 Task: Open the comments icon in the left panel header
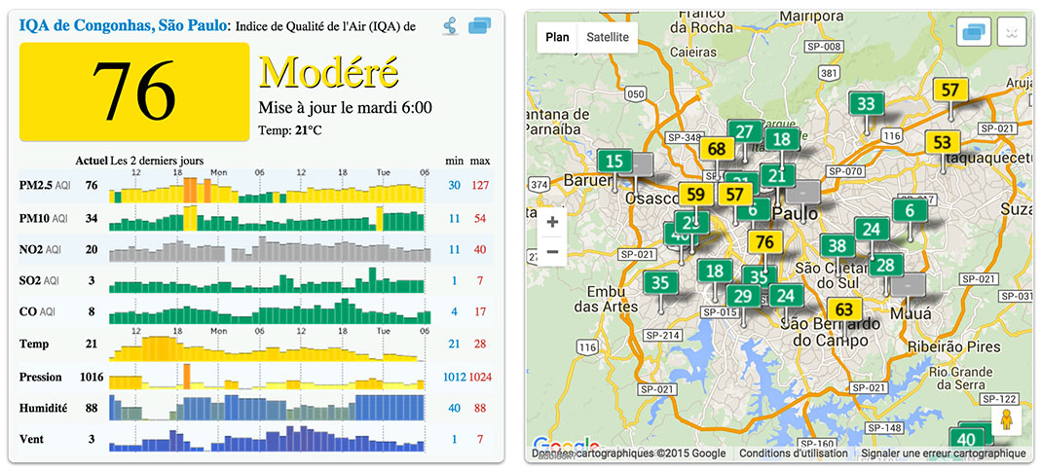pos(479,26)
